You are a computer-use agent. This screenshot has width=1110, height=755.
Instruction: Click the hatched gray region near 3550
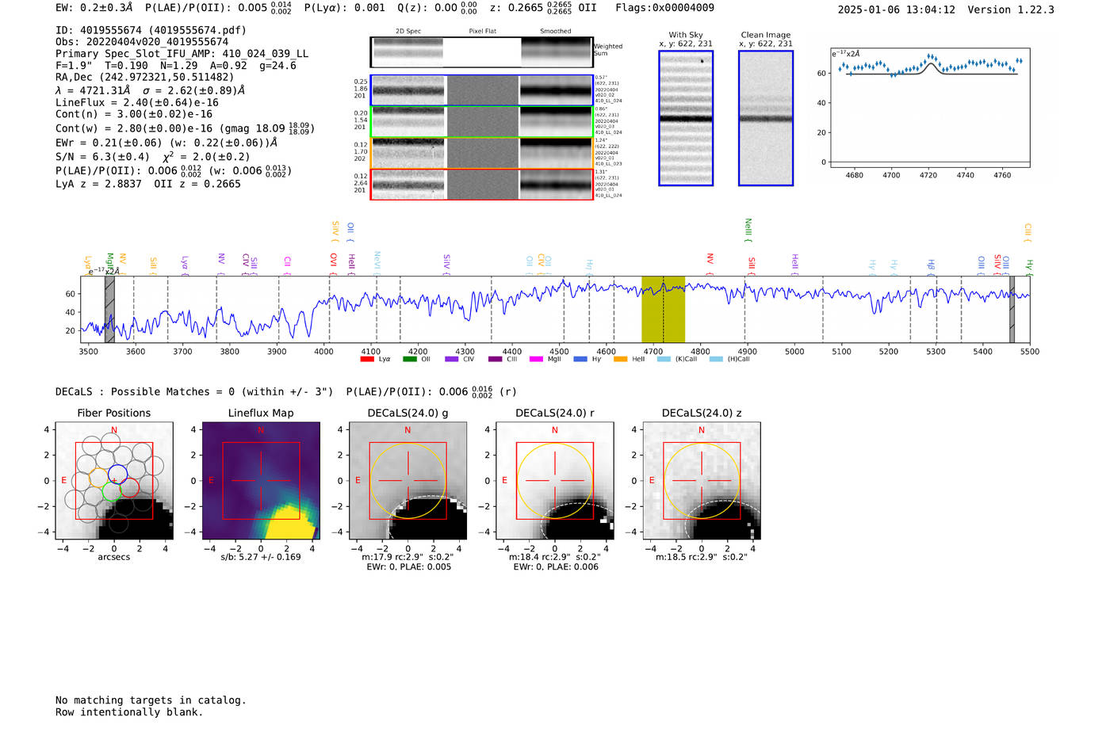coord(109,309)
